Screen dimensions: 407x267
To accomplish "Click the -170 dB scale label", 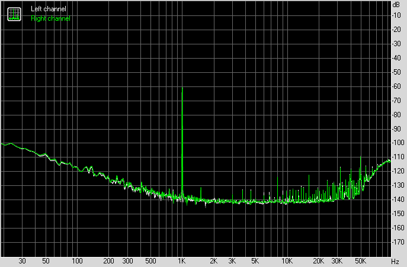I will [x=398, y=242].
